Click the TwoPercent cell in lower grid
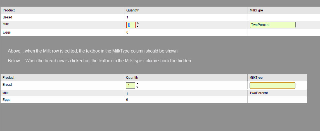 click(x=259, y=93)
